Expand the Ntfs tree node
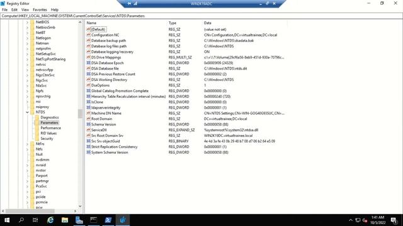This screenshot has height=226, width=403. [x=27, y=149]
